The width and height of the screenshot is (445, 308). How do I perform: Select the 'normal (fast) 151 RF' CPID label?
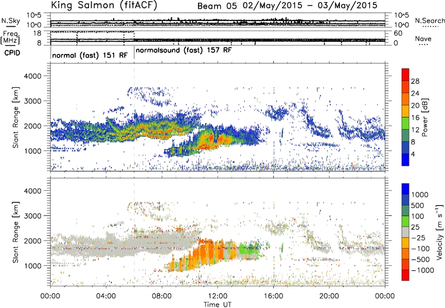coord(90,55)
